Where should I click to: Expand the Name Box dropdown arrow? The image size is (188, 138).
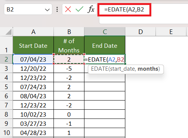tap(47, 10)
